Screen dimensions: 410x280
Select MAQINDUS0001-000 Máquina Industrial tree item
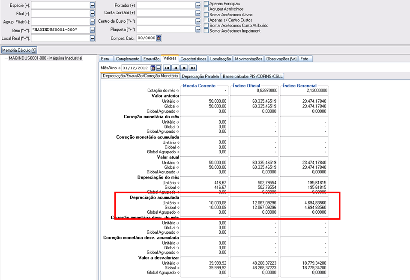[45, 58]
